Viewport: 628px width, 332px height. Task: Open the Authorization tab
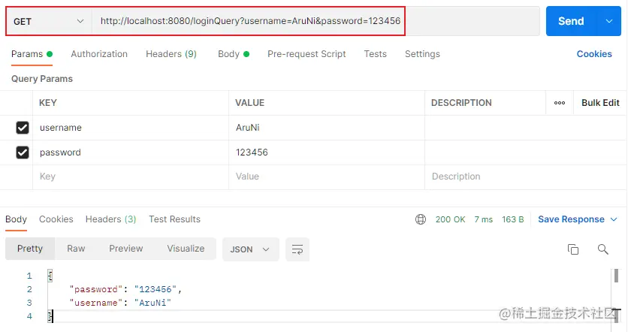(99, 54)
